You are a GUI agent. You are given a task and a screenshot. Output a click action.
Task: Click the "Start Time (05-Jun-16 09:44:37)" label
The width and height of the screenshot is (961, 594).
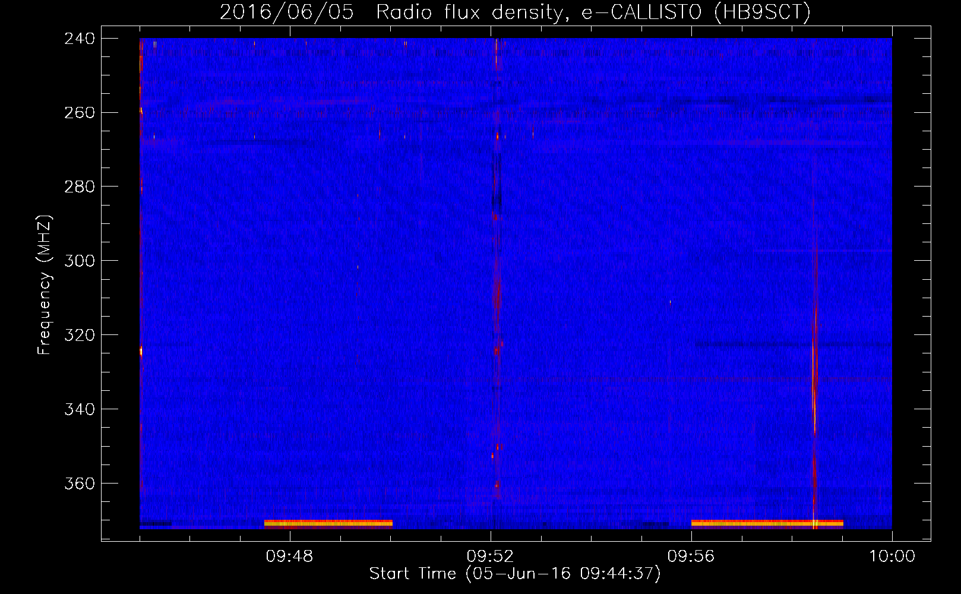tap(515, 574)
